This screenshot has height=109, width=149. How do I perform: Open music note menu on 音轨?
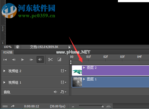(x=63, y=92)
